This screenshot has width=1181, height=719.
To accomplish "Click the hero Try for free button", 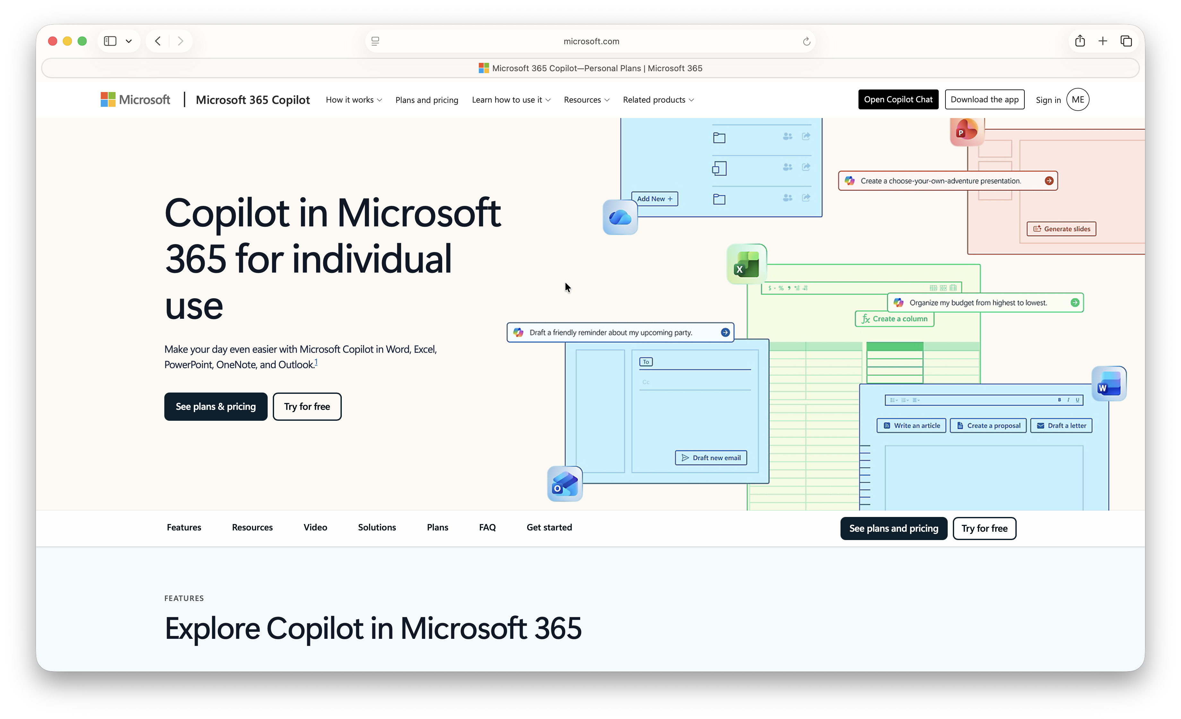I will [307, 406].
